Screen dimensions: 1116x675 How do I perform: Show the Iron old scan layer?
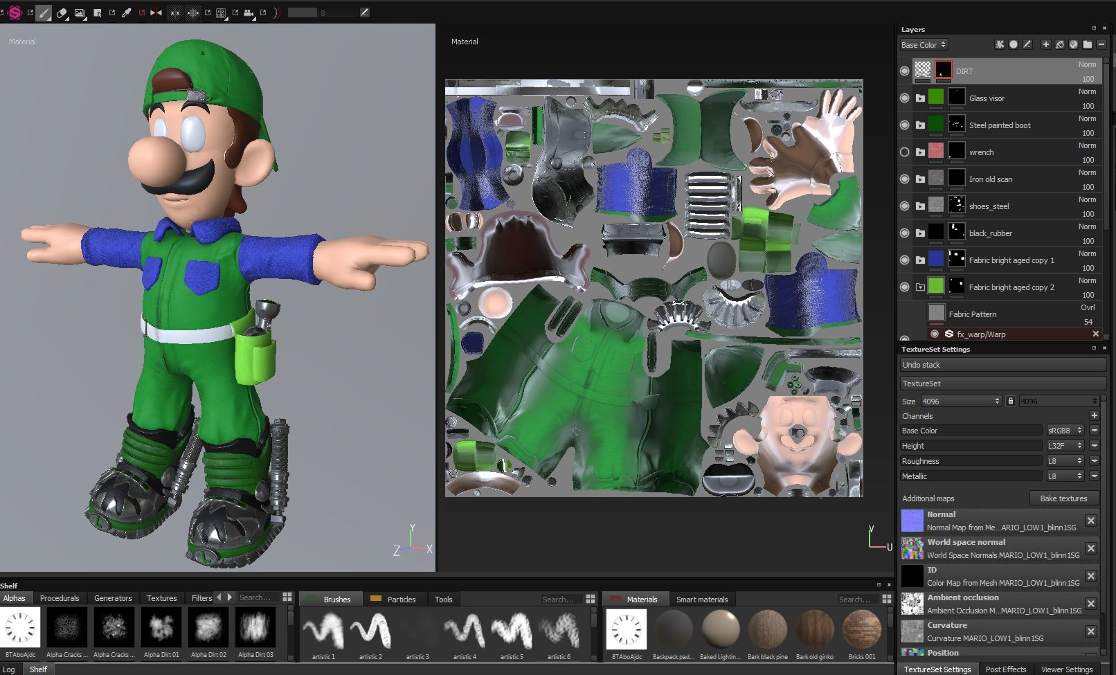(x=904, y=179)
